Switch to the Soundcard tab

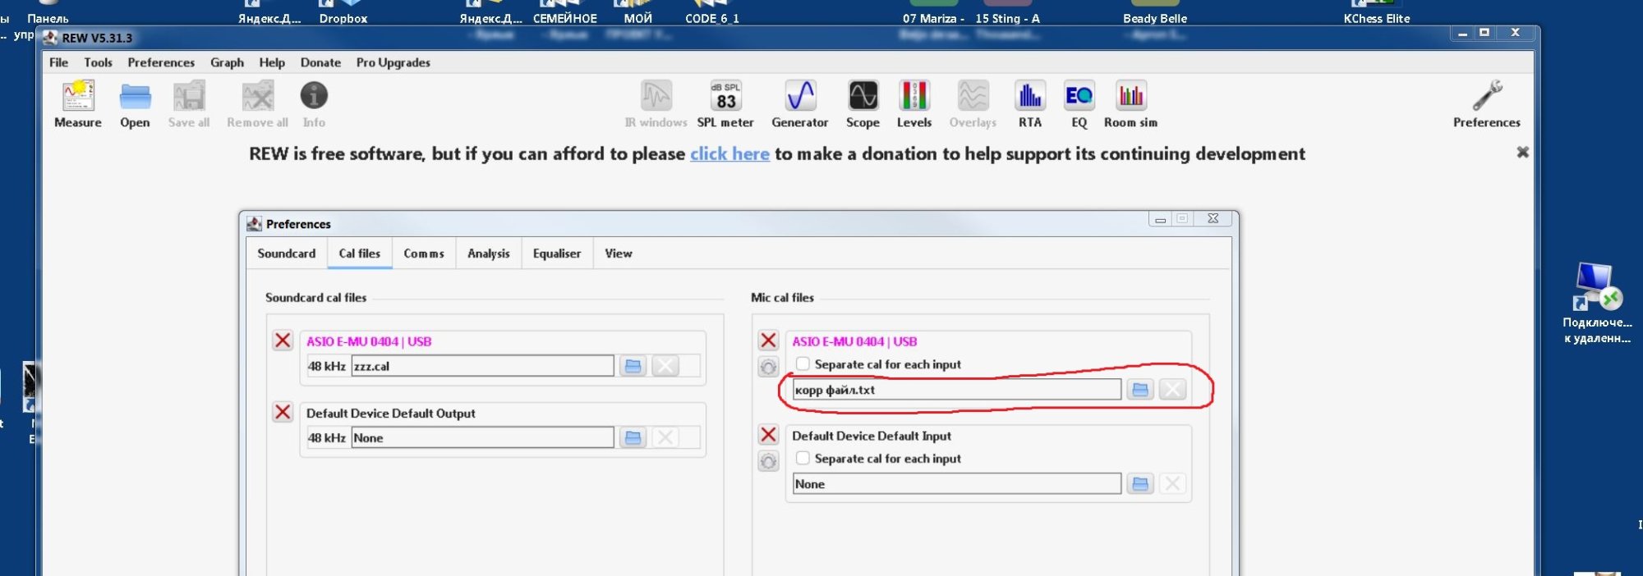(x=286, y=254)
